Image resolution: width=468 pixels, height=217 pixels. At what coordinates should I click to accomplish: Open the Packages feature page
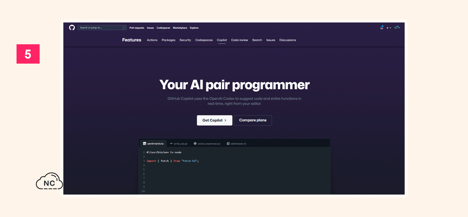(168, 40)
